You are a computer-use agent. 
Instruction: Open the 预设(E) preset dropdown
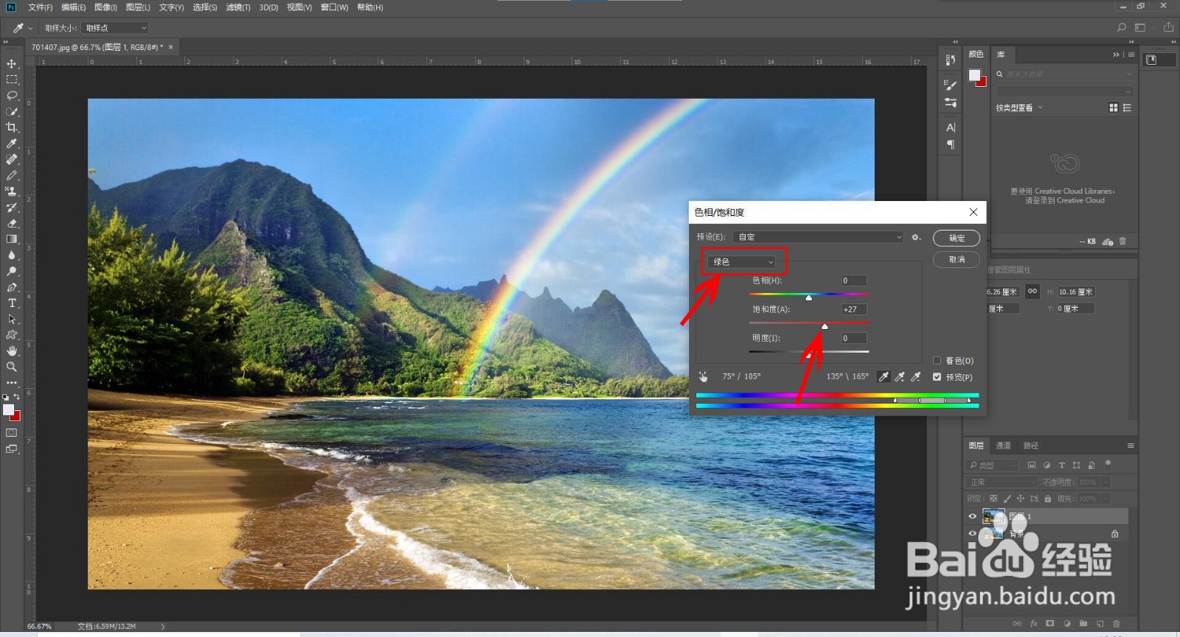point(818,237)
